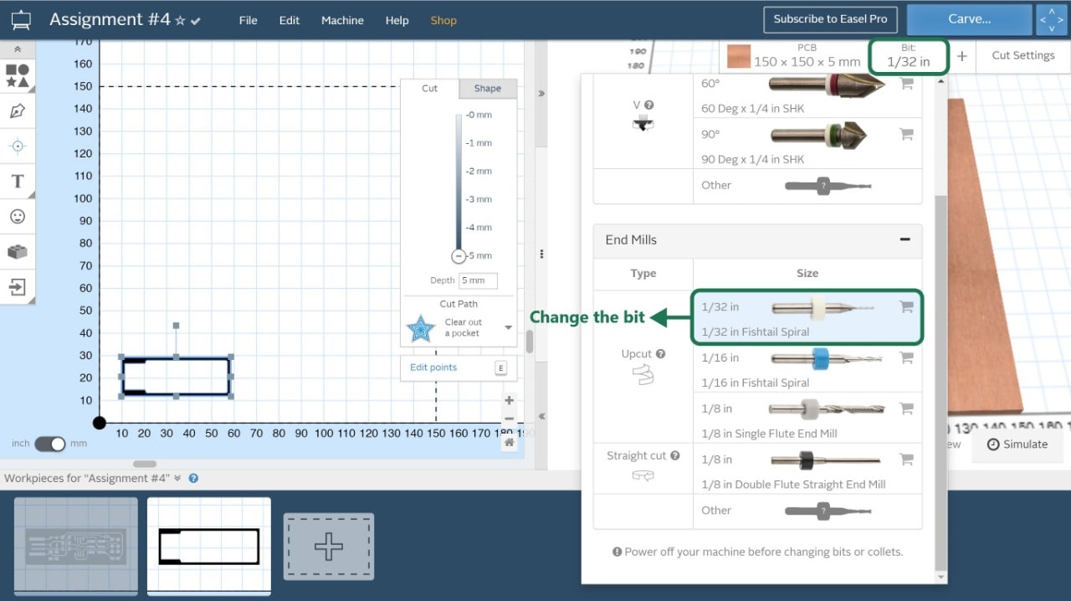
Task: Open the Apps brick icon
Action: [18, 252]
